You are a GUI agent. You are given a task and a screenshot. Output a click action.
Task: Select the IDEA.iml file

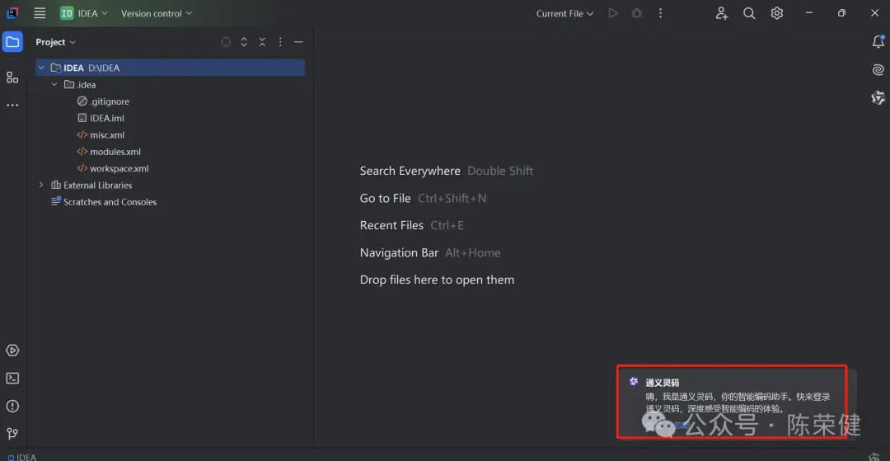pyautogui.click(x=101, y=118)
